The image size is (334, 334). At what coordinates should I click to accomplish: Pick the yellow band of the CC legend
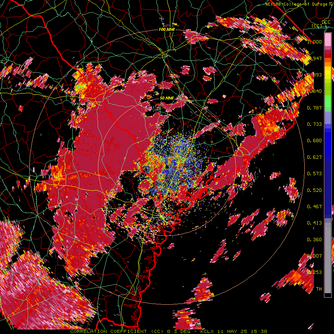[328, 72]
